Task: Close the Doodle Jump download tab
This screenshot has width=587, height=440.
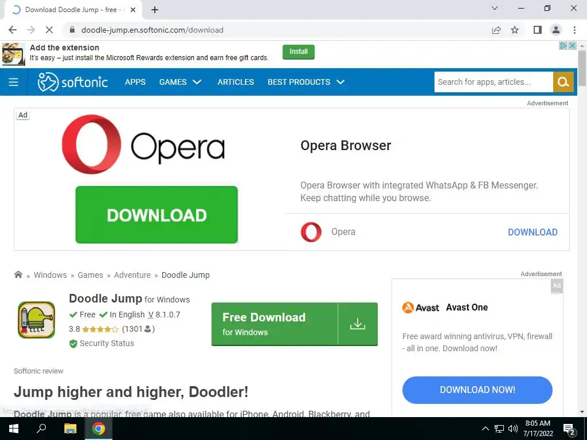Action: click(x=133, y=10)
